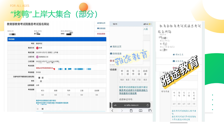
Task: Tap the Safari forward arrow
Action: pyautogui.click(x=122, y=110)
